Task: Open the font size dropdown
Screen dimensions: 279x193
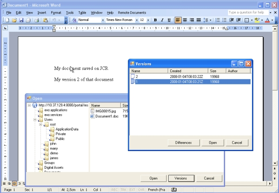Action: pyautogui.click(x=148, y=20)
